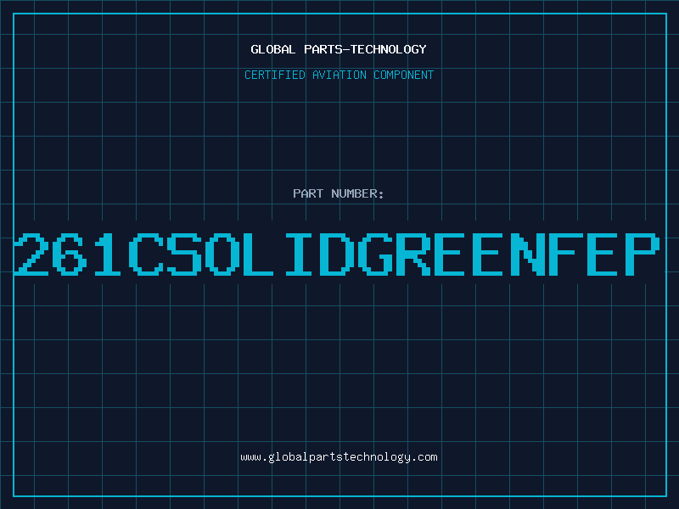Click the letter L in the part number

tap(261, 254)
